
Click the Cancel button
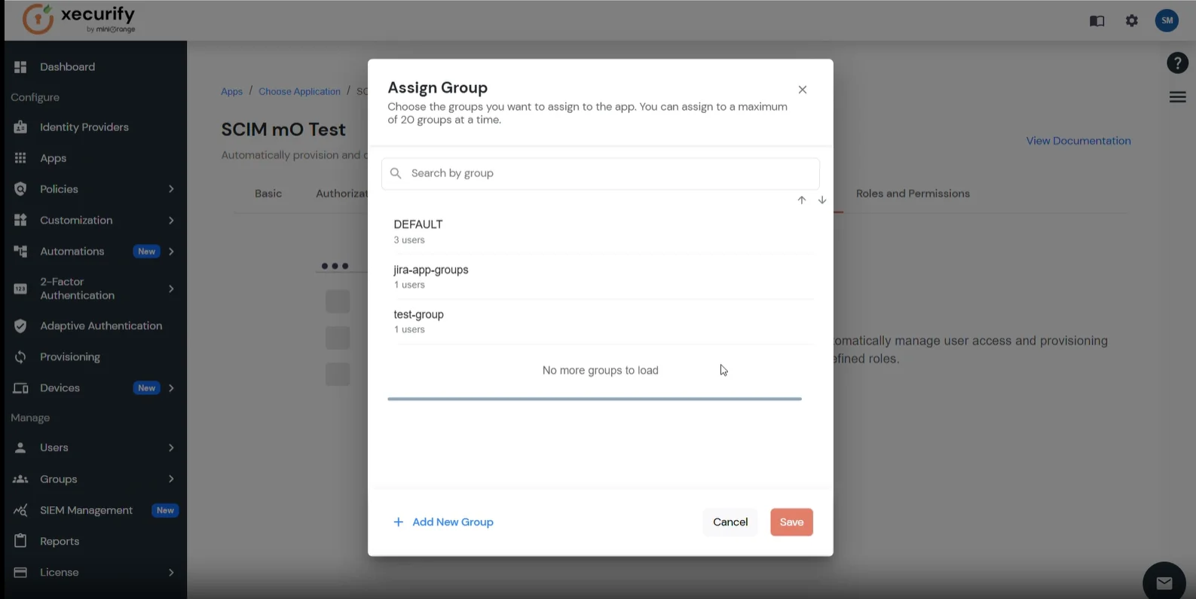click(730, 522)
